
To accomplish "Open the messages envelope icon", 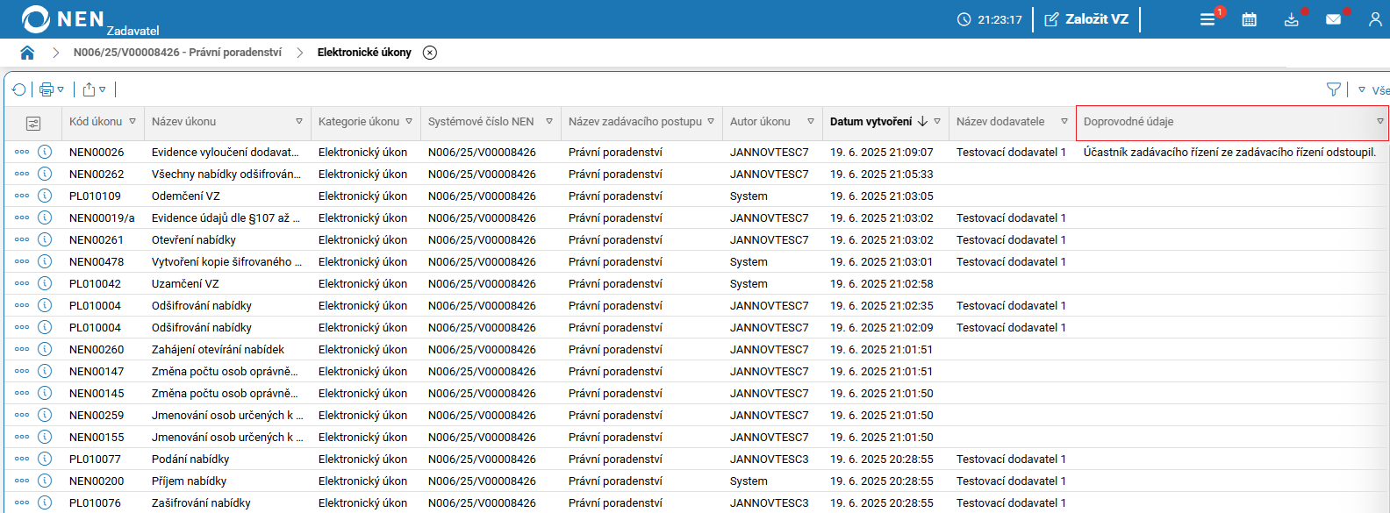I will pos(1333,19).
